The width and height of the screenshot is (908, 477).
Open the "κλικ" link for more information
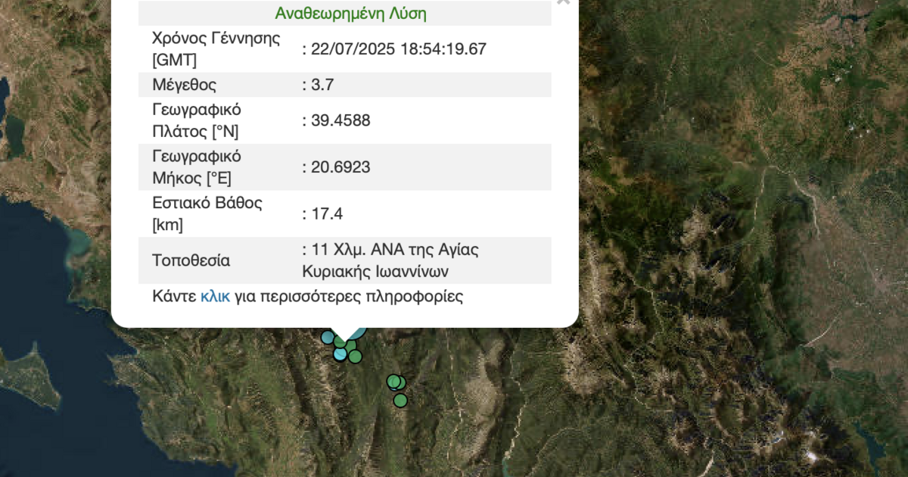tap(214, 297)
